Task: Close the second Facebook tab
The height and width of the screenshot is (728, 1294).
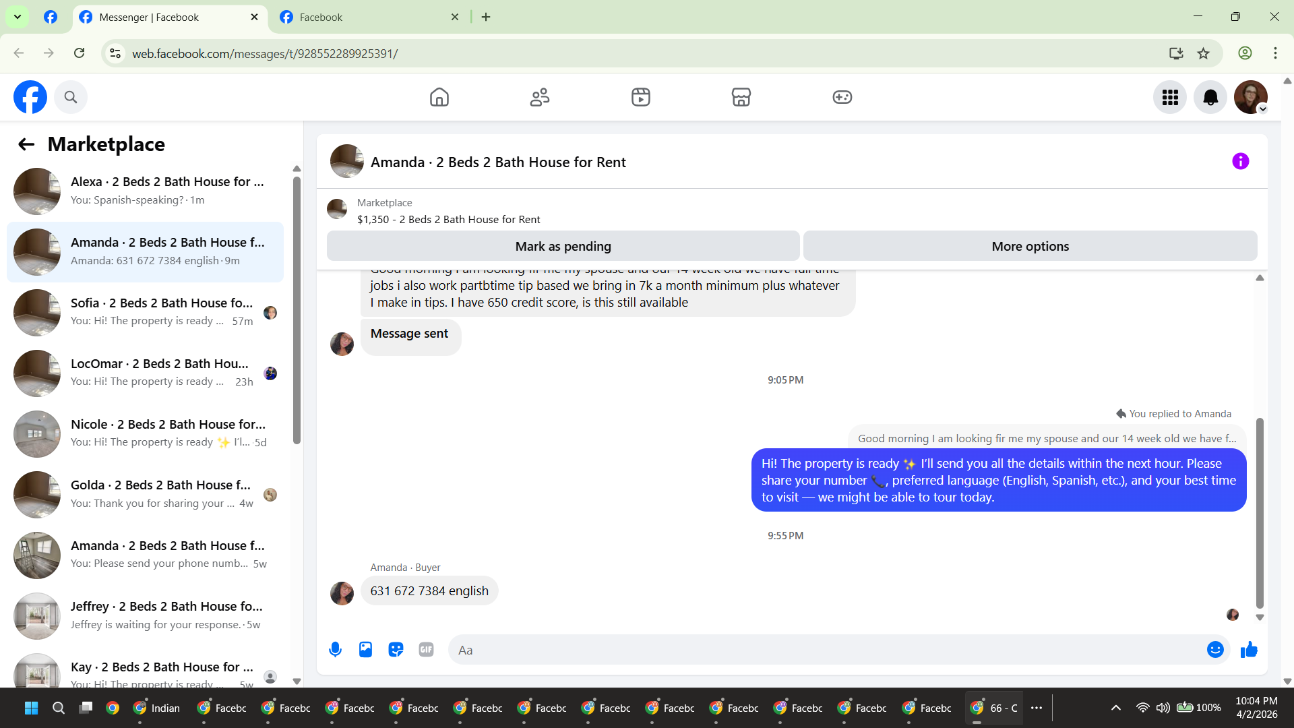Action: [x=455, y=18]
